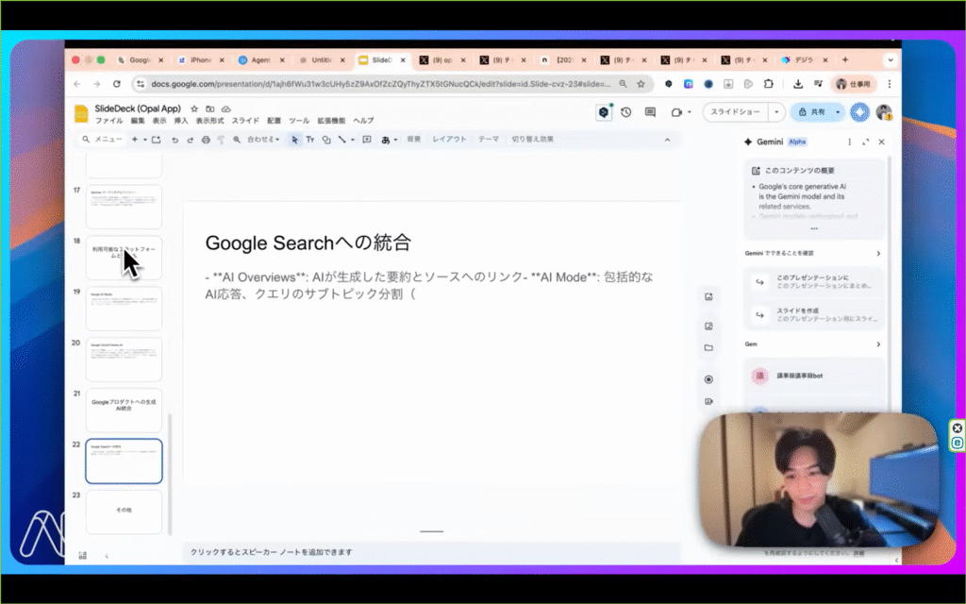The height and width of the screenshot is (604, 966).
Task: Select slide 21 thumbnail in filmstrip
Action: [x=124, y=409]
